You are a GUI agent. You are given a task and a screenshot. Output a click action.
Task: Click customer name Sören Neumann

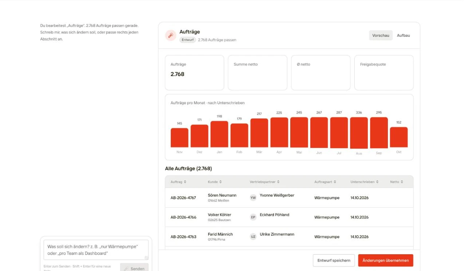tap(222, 195)
